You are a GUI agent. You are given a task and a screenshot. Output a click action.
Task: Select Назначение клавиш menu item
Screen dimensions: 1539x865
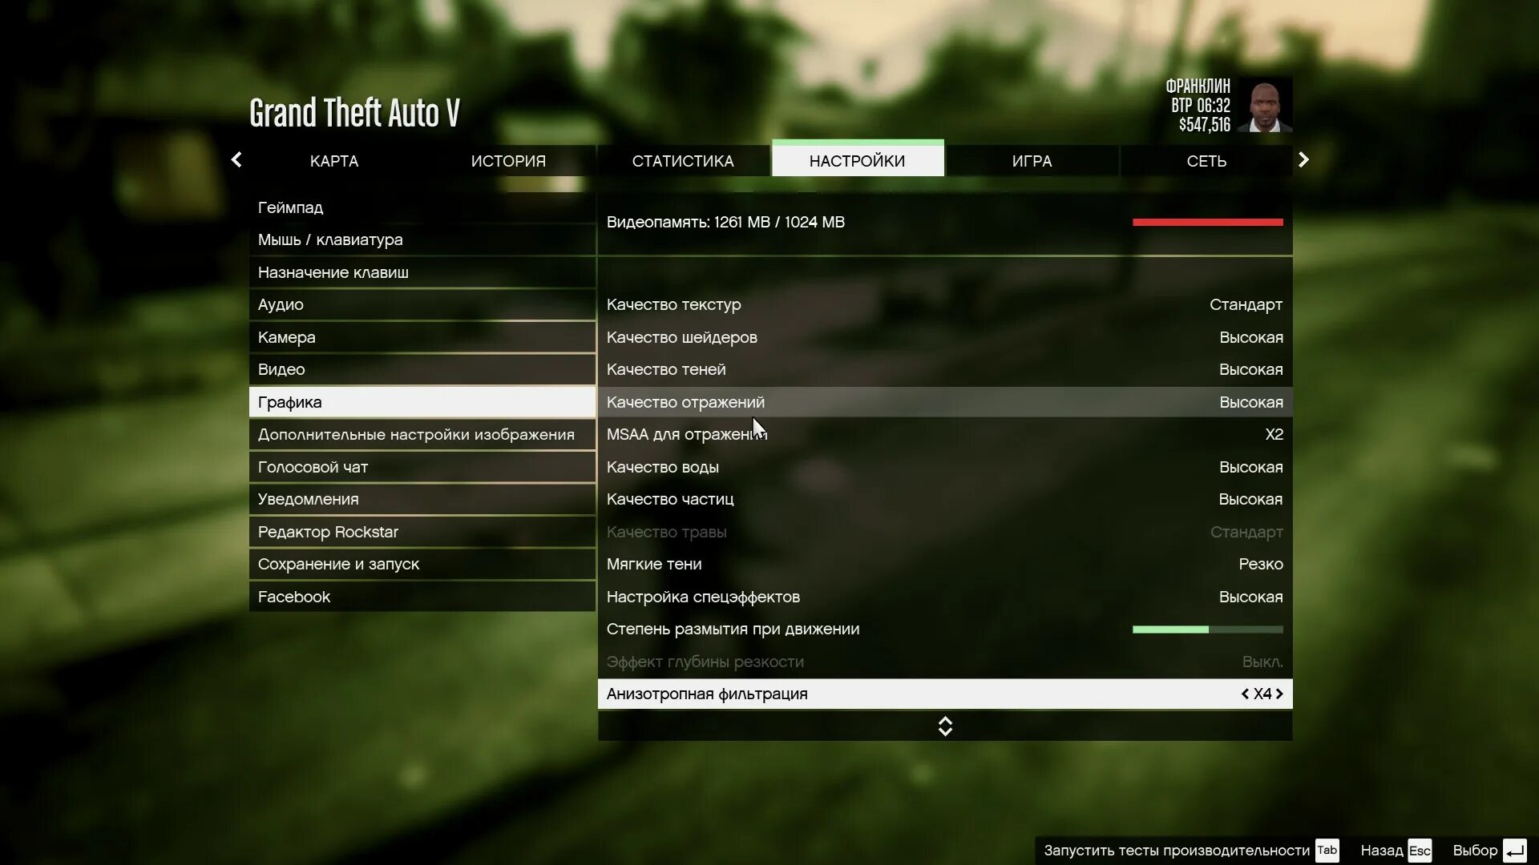click(x=333, y=272)
